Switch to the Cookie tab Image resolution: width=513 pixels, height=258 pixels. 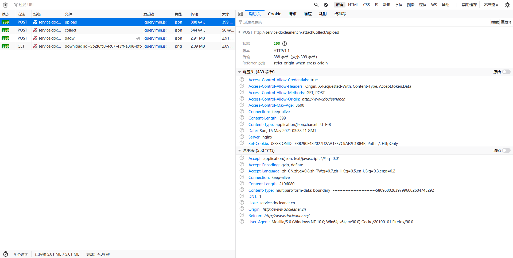tap(275, 14)
